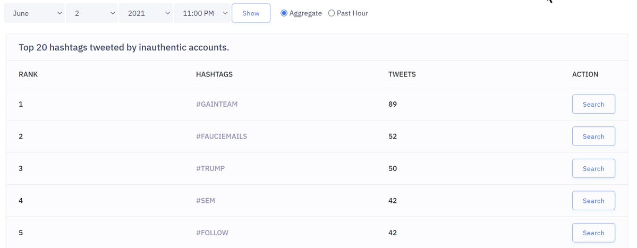Click the #SEM hashtag link
637x248 pixels.
pos(205,201)
